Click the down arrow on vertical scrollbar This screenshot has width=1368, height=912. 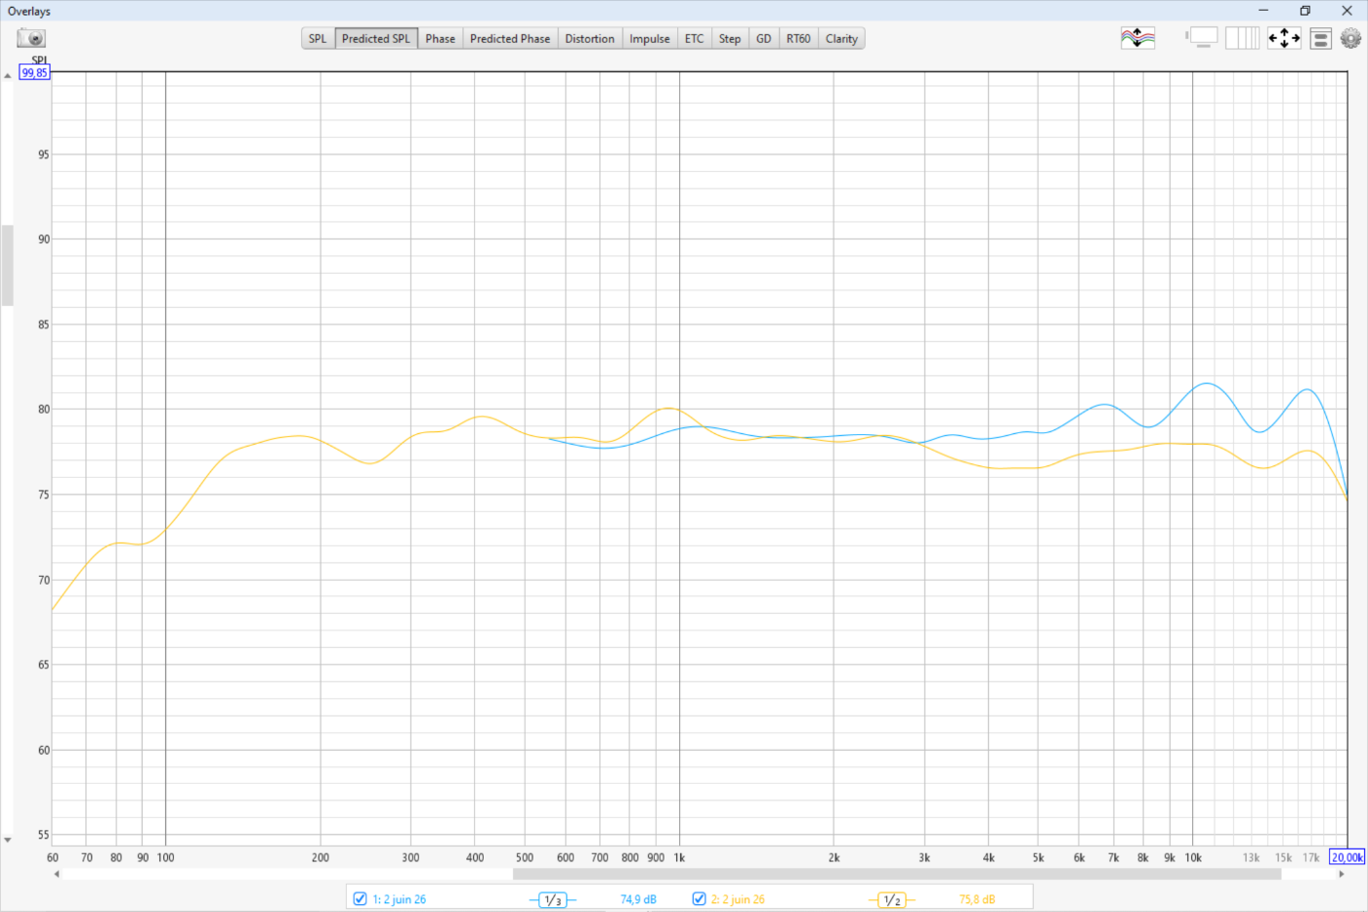(x=8, y=840)
